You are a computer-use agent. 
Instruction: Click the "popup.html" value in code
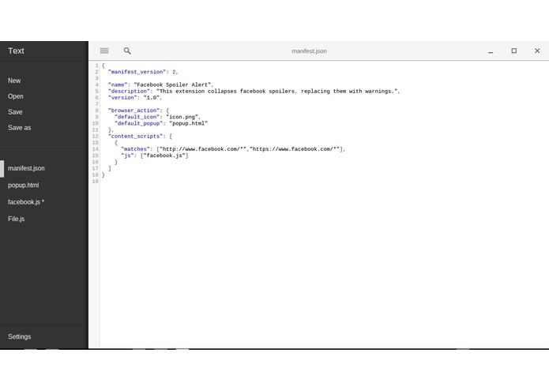click(188, 123)
